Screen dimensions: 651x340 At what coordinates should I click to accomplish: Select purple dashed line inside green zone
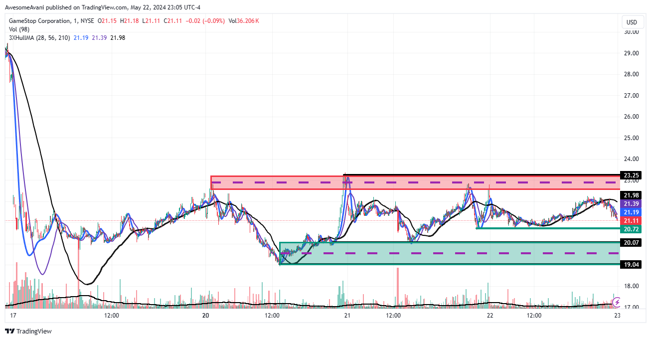pos(451,253)
